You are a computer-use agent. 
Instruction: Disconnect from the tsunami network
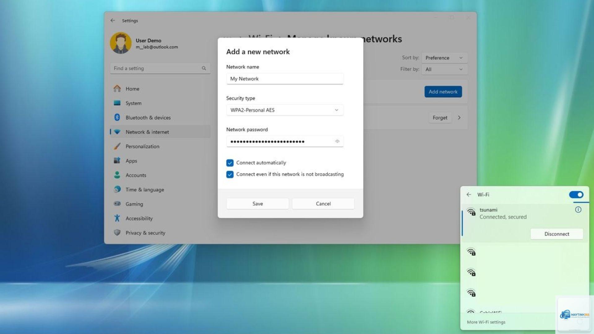[x=557, y=234]
